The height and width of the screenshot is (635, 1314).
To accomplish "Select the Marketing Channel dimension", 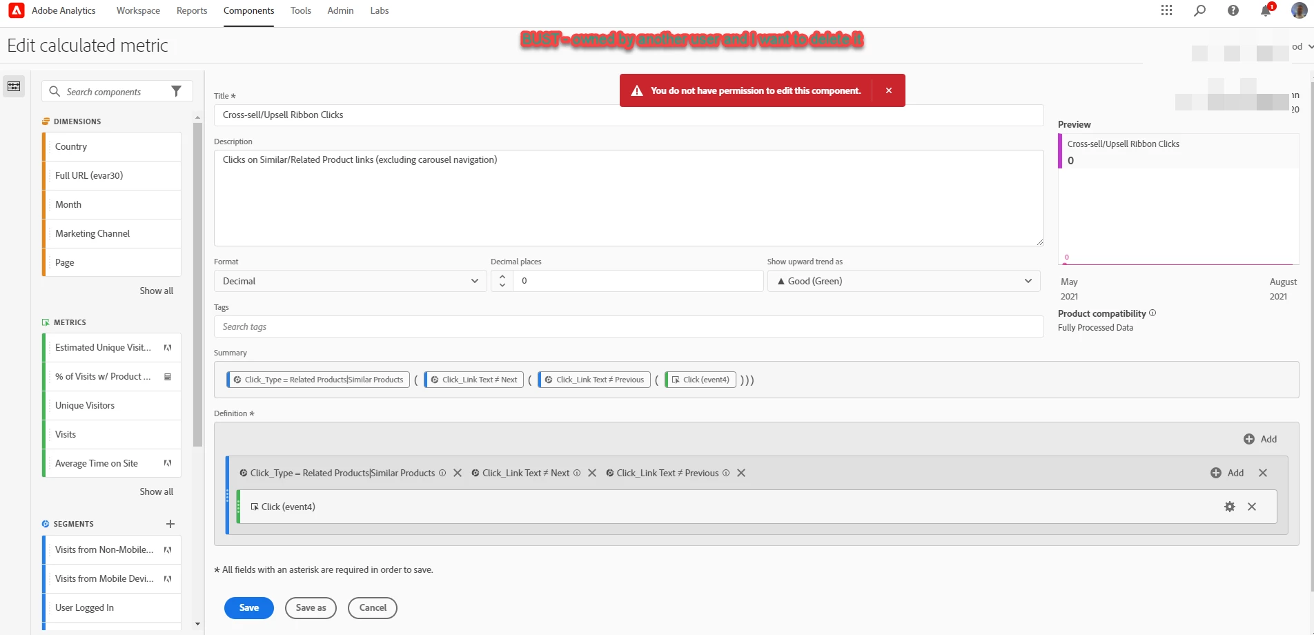I will [x=112, y=233].
